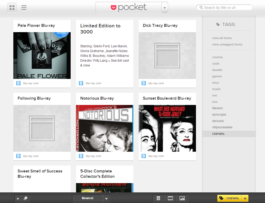Open Notorious Blu-ray title
This screenshot has height=203, width=265.
pyautogui.click(x=97, y=98)
